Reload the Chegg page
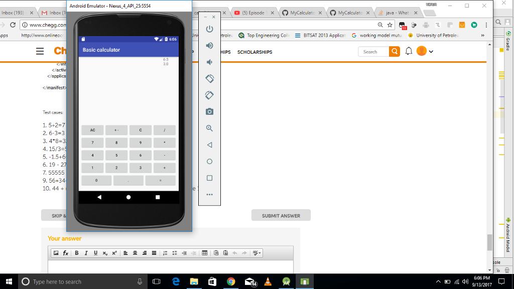 pos(13,25)
